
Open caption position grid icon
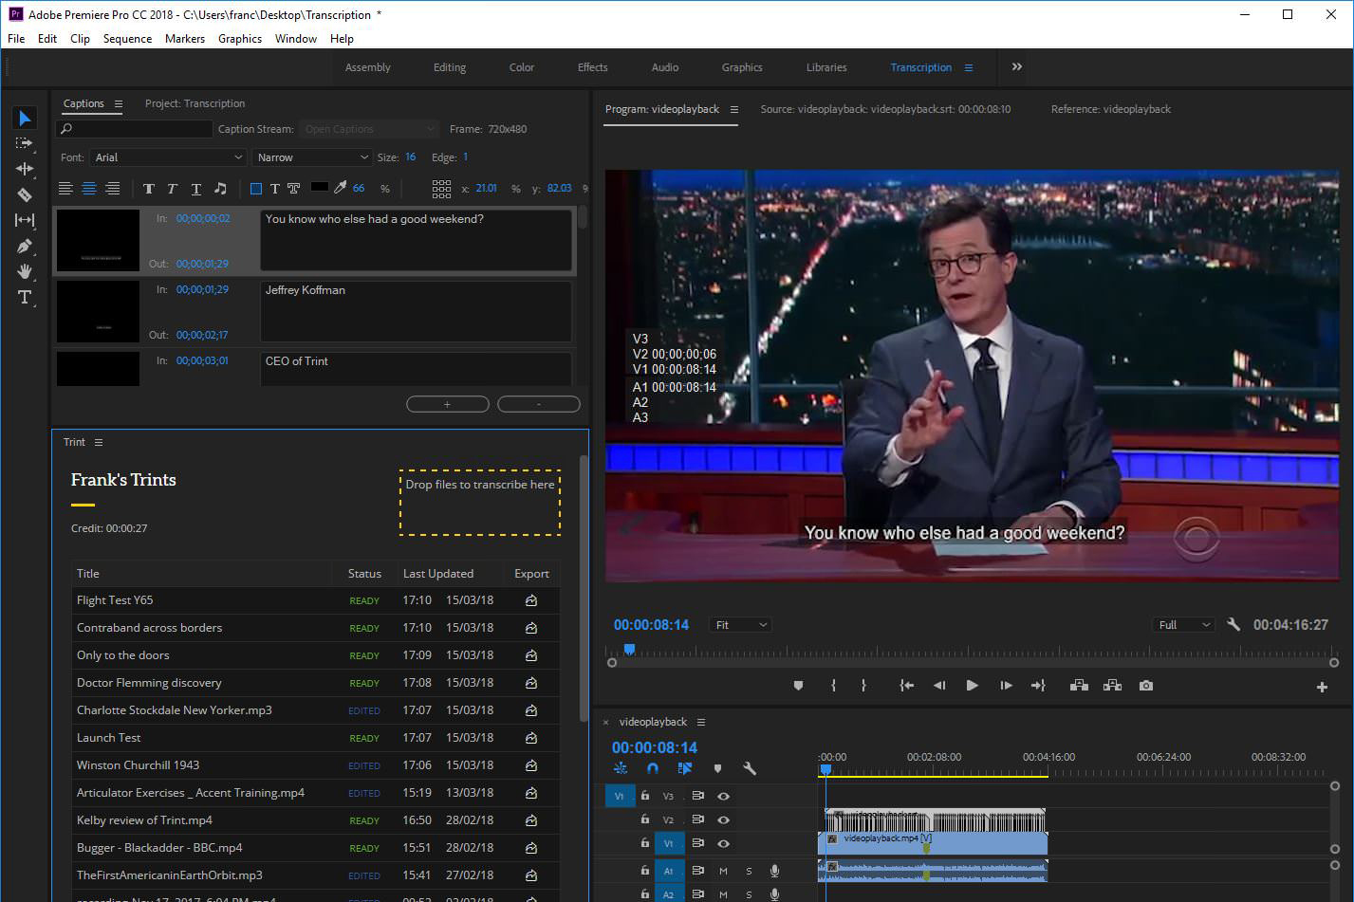(441, 189)
